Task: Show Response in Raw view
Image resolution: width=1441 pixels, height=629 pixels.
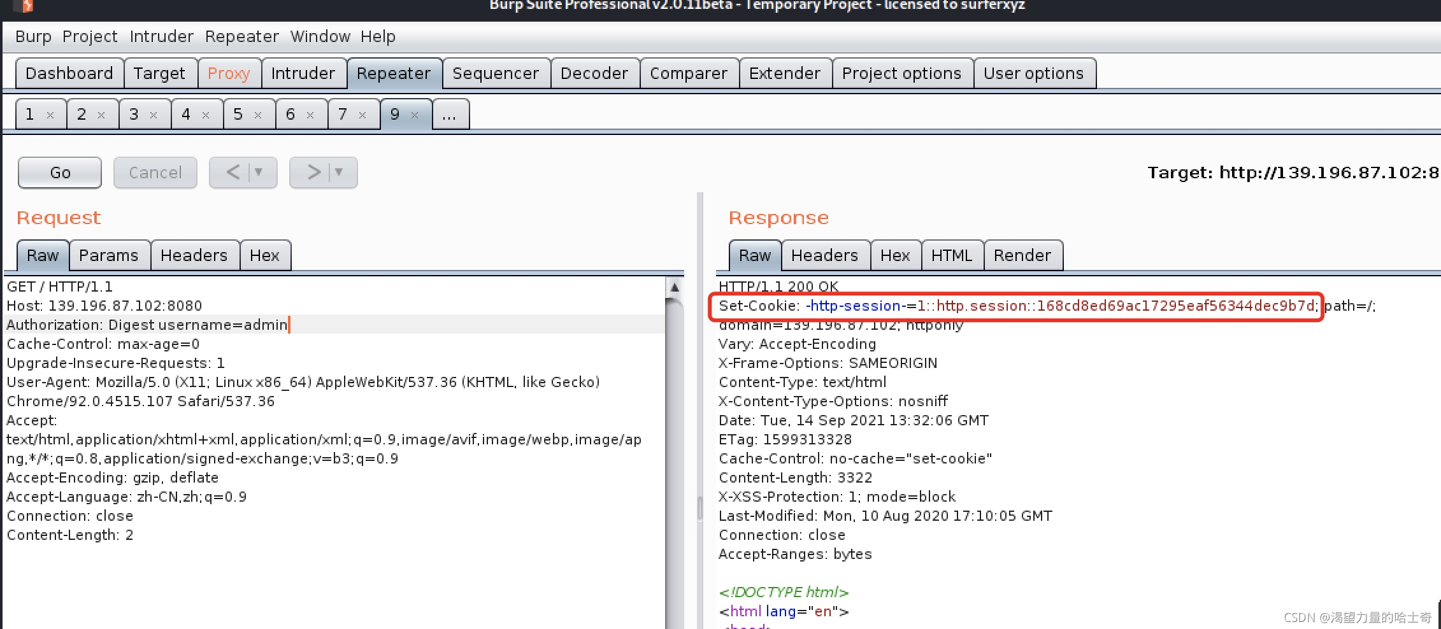Action: [755, 256]
